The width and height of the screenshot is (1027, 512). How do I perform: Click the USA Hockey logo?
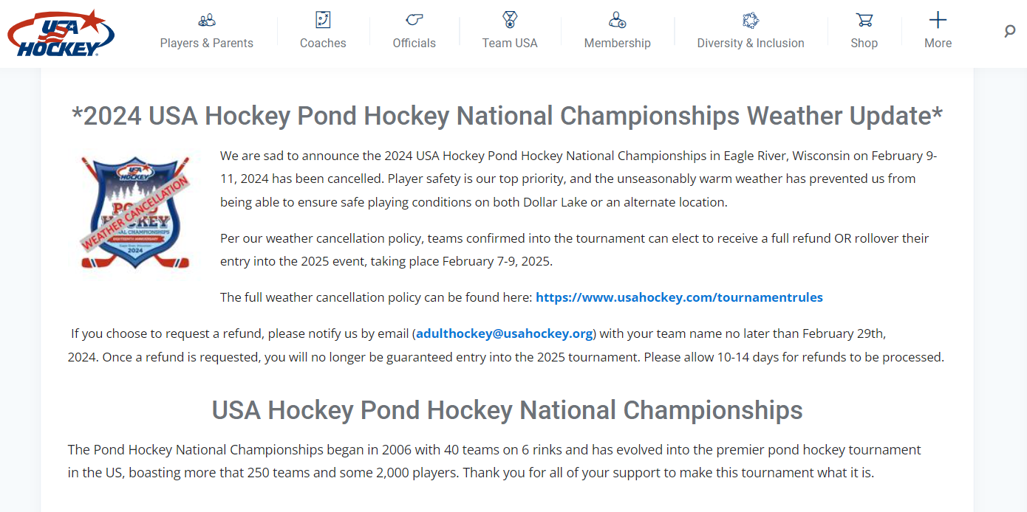(61, 33)
